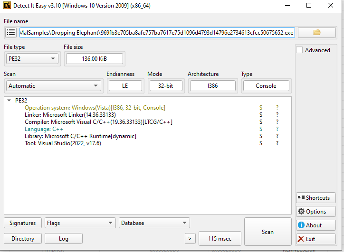Click S link on Language row

[x=261, y=129]
